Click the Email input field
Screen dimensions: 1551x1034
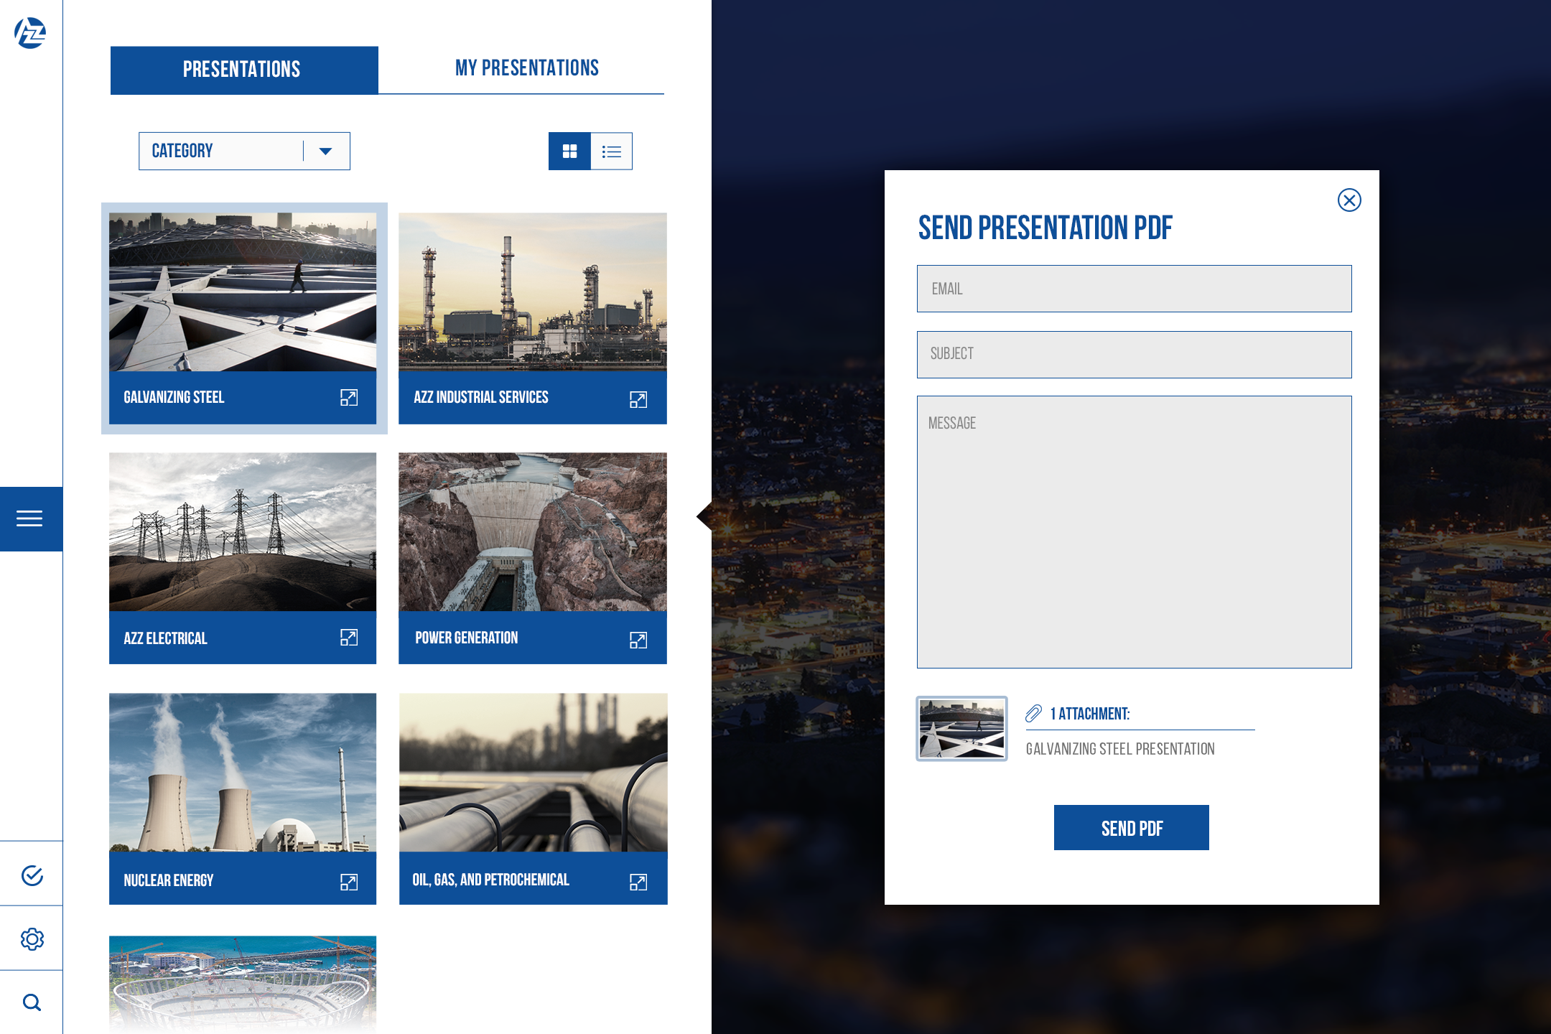tap(1134, 289)
